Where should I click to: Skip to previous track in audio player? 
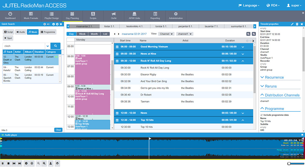coord(14,163)
